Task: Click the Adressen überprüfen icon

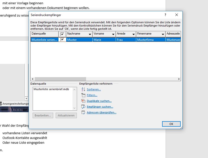Action: pos(83,112)
